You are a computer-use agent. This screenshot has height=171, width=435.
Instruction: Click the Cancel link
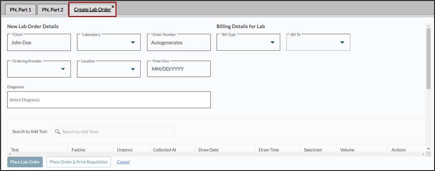(x=123, y=162)
